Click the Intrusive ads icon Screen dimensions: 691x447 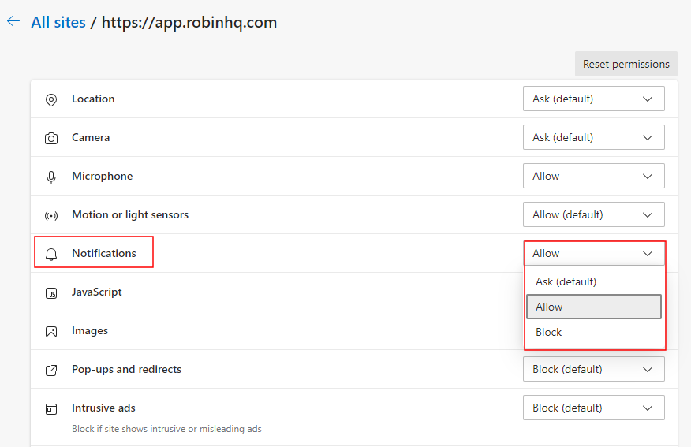tap(51, 408)
